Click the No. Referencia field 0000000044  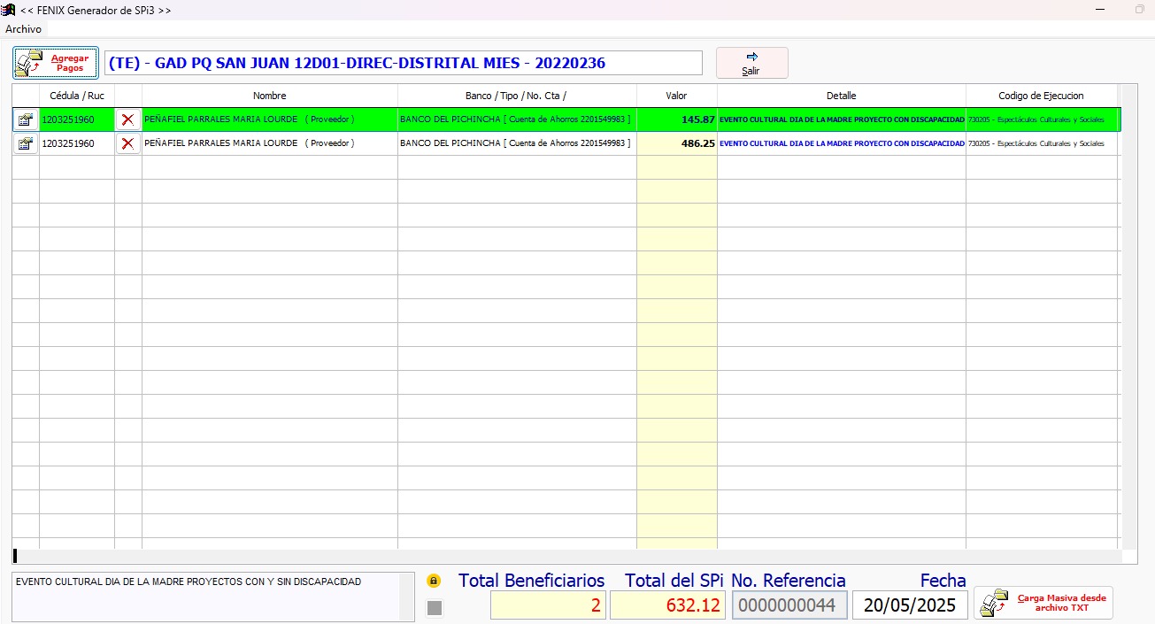789,605
